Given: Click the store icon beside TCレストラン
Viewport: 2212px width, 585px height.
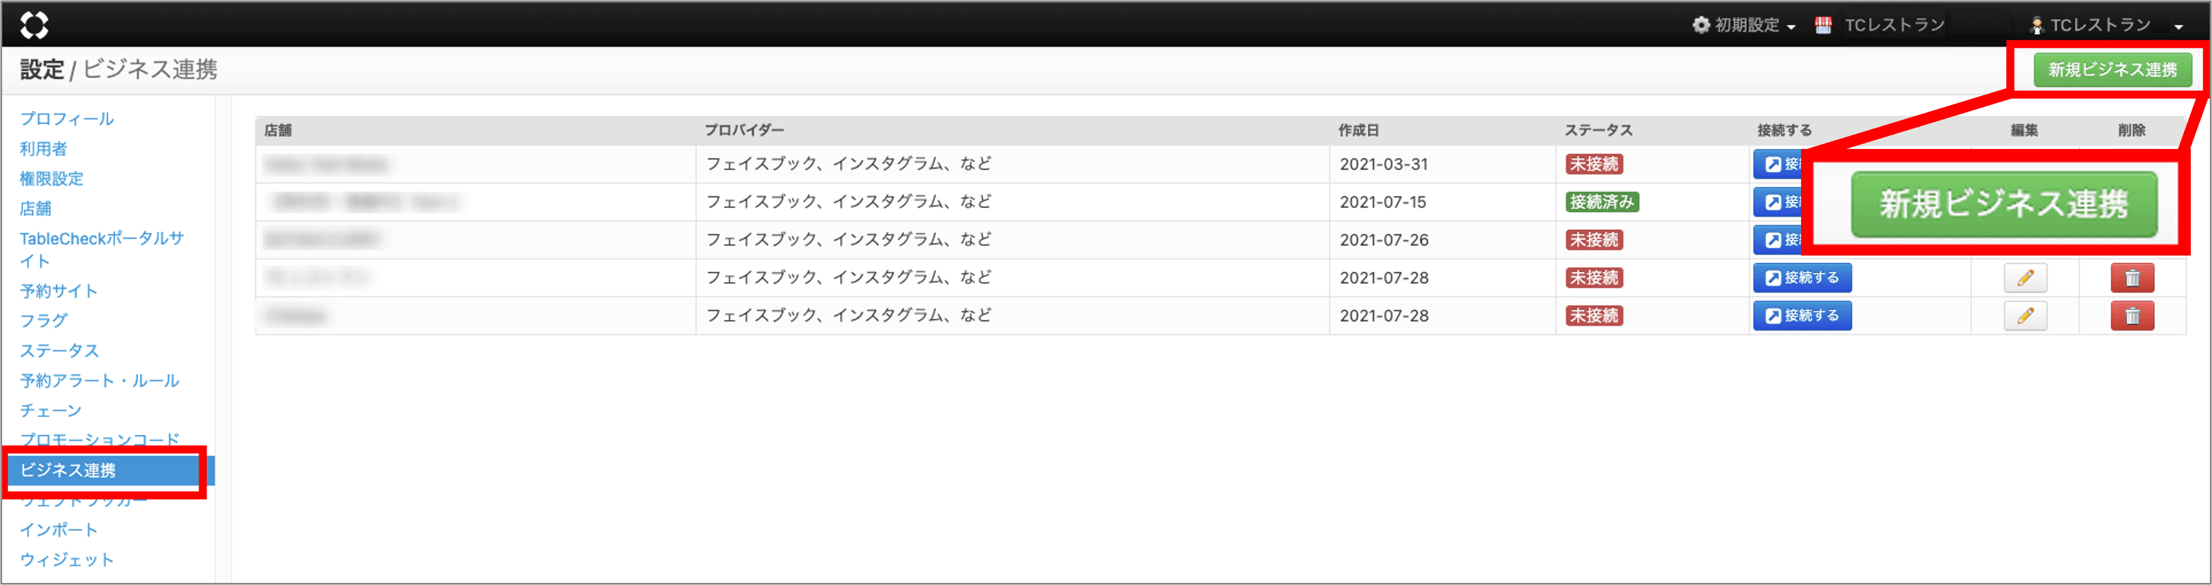Looking at the screenshot, I should [x=1823, y=25].
